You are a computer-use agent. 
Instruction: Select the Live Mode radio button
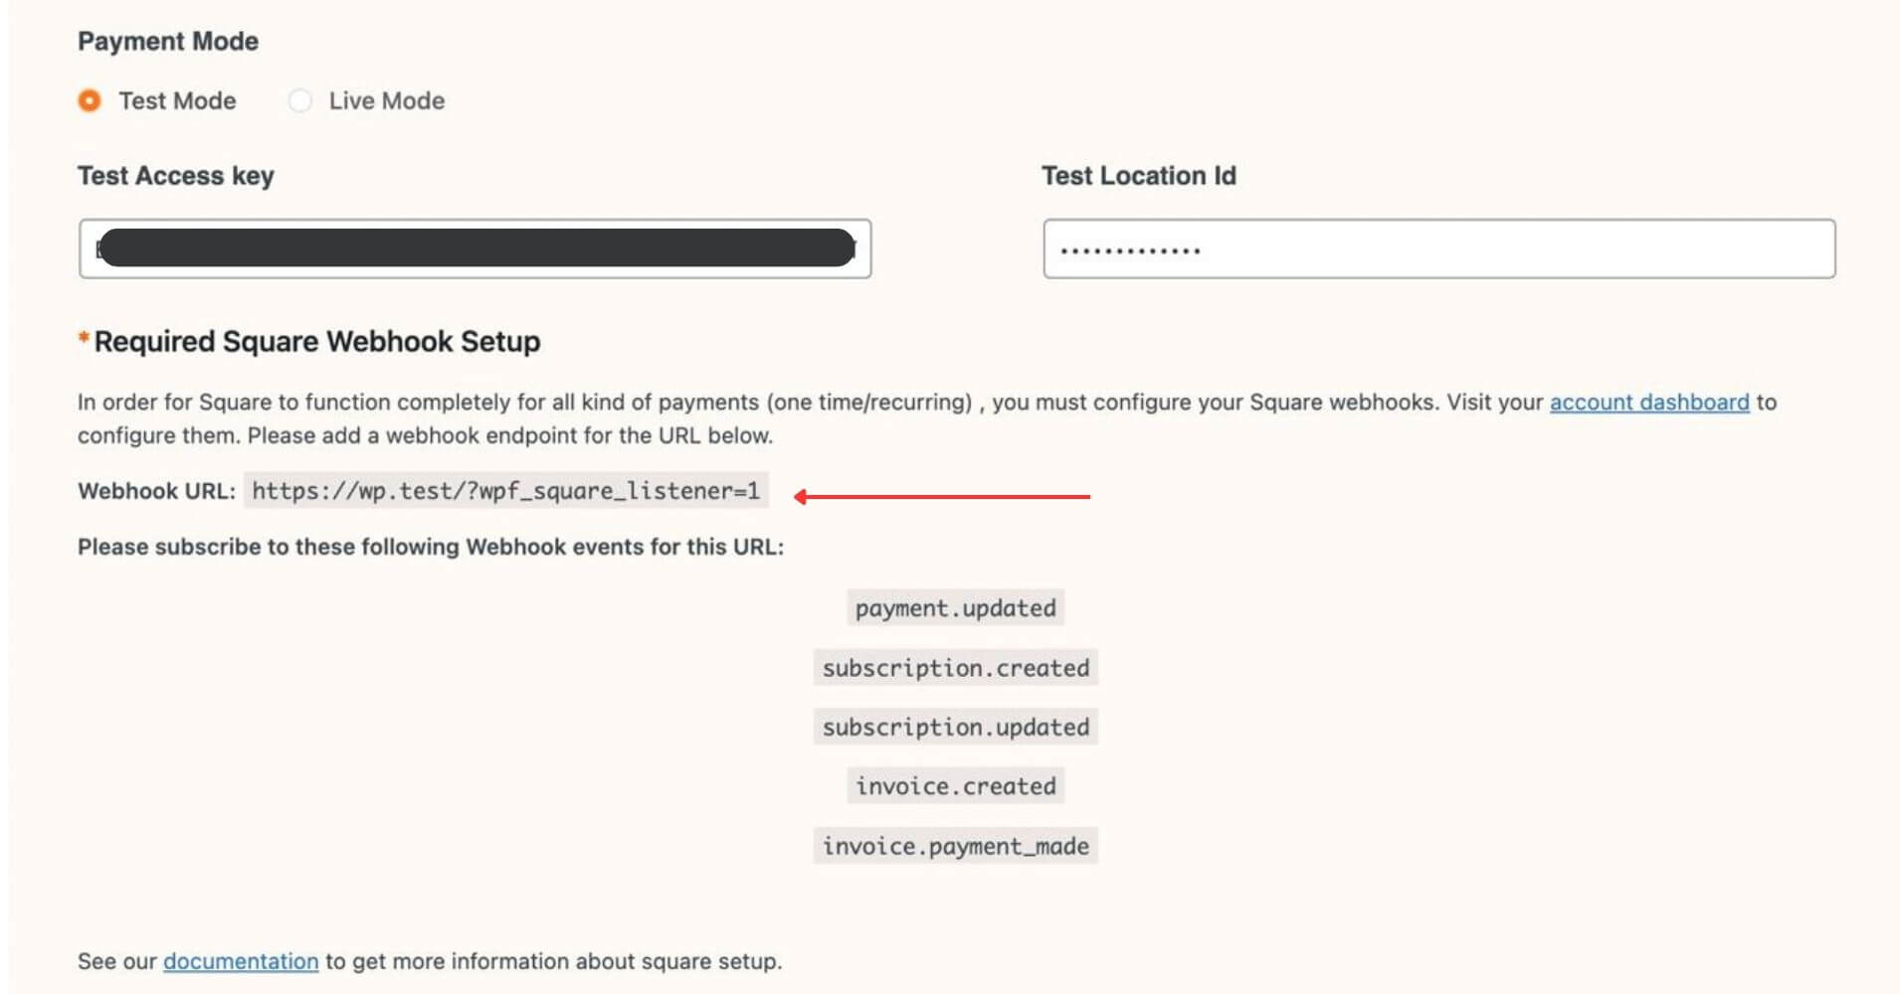click(x=299, y=100)
